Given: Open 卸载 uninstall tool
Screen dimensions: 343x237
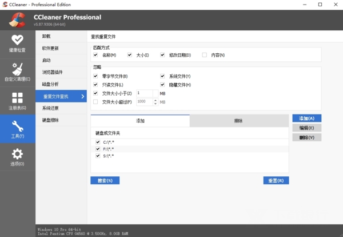Looking at the screenshot, I should (61, 37).
